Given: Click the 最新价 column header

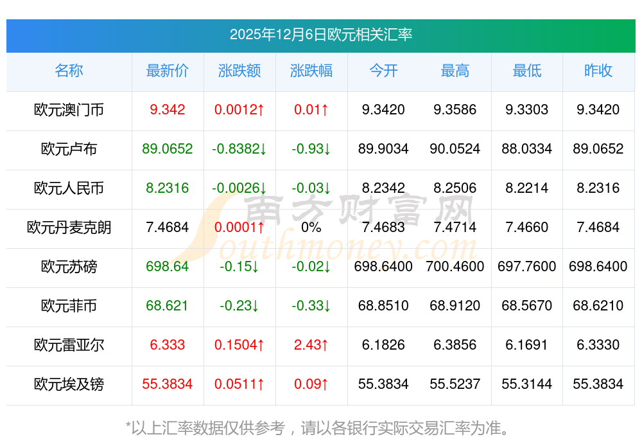Looking at the screenshot, I should 168,71.
